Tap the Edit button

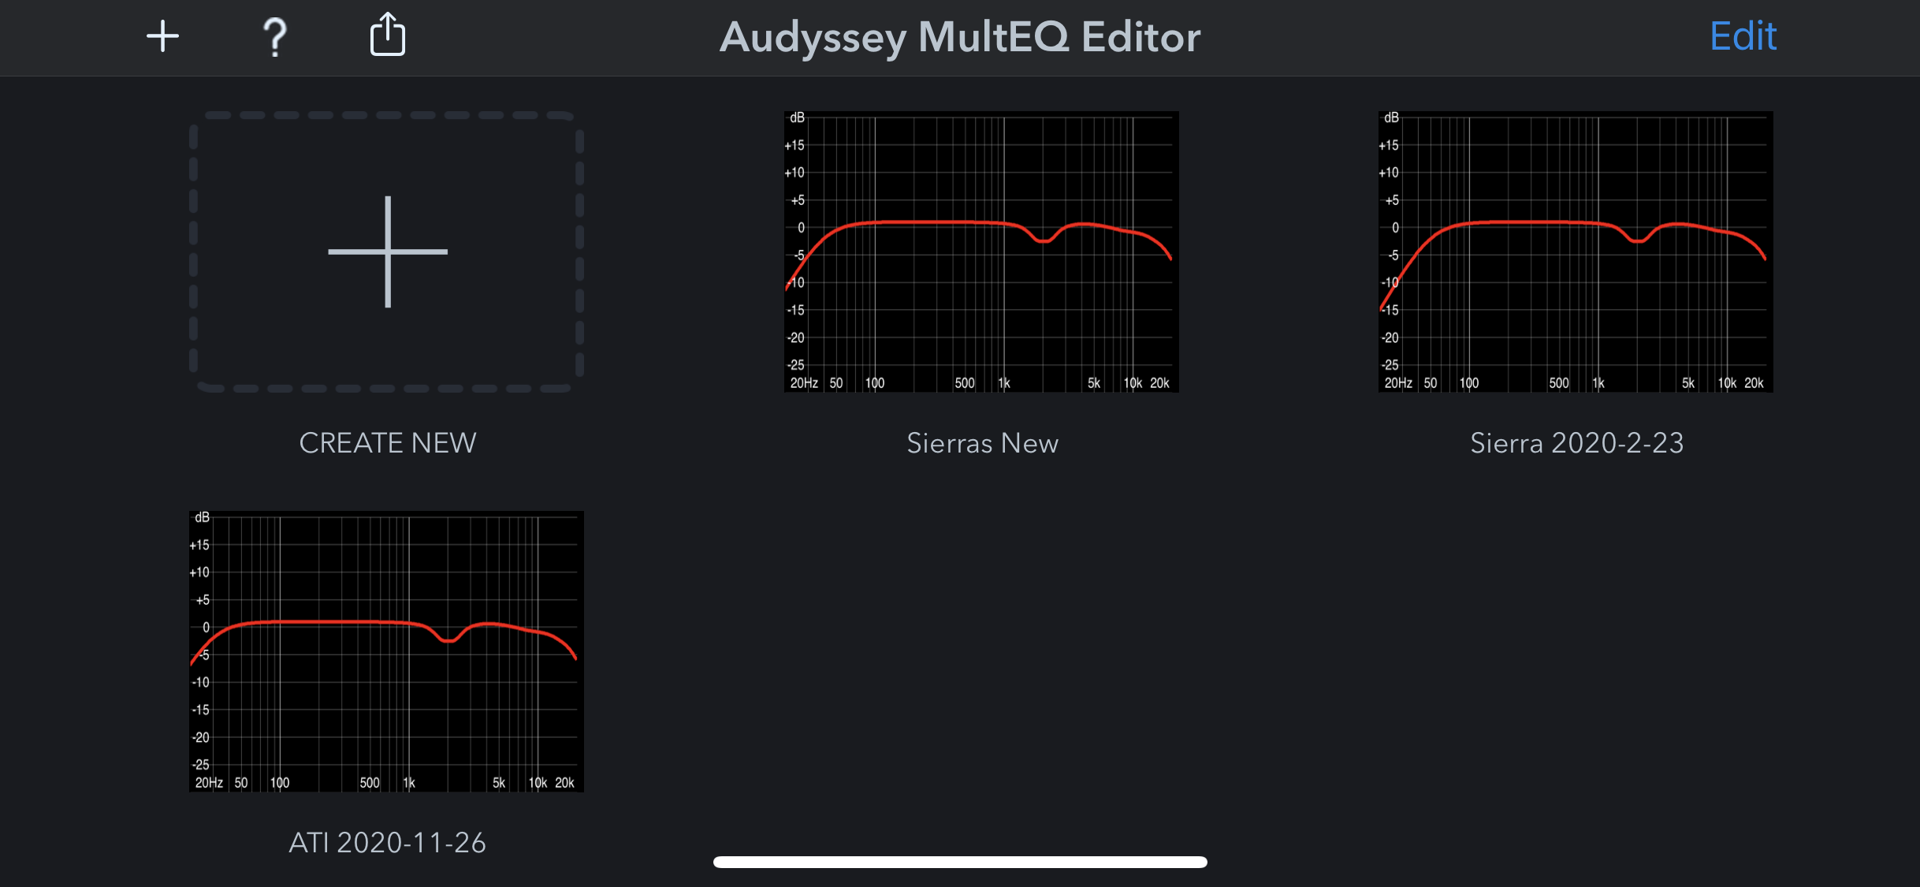click(1743, 36)
